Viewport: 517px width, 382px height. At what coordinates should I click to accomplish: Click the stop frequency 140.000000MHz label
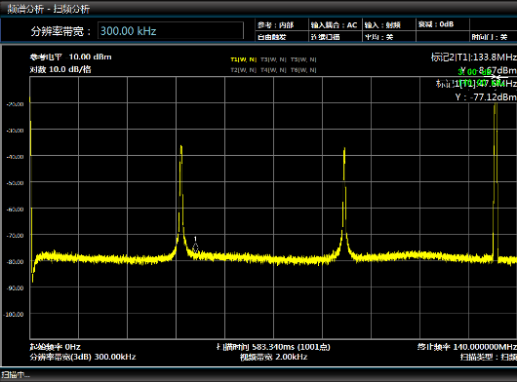click(x=467, y=347)
